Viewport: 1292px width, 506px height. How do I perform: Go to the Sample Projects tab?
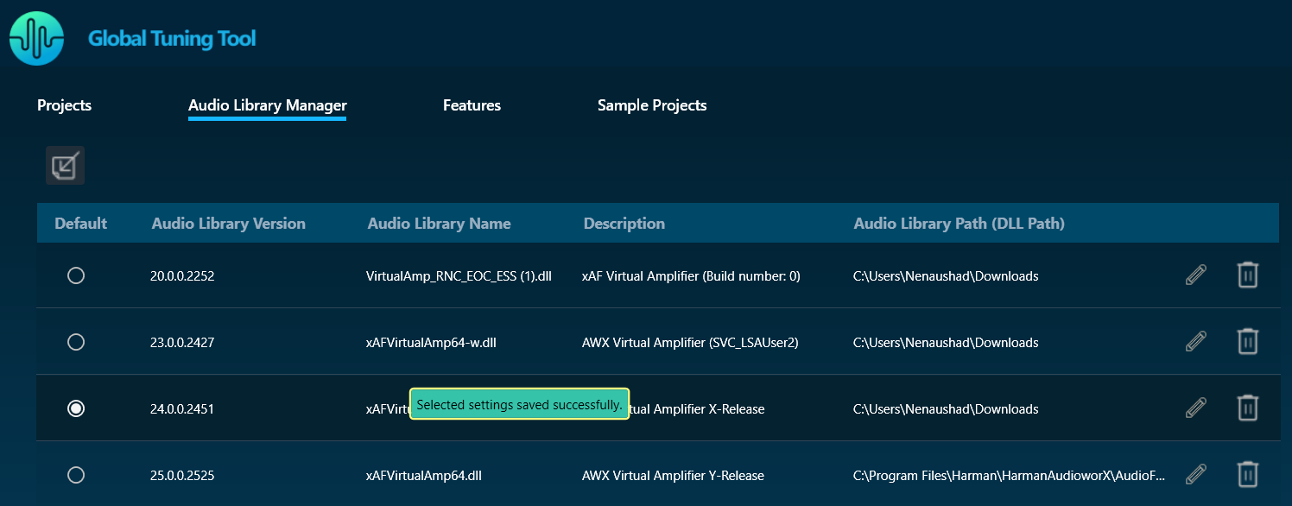click(x=652, y=105)
